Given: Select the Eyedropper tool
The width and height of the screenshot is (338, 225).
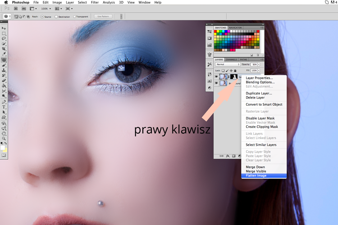Looking at the screenshot, I should 4,54.
